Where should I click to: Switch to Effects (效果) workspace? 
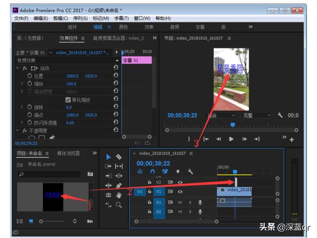coord(149,27)
